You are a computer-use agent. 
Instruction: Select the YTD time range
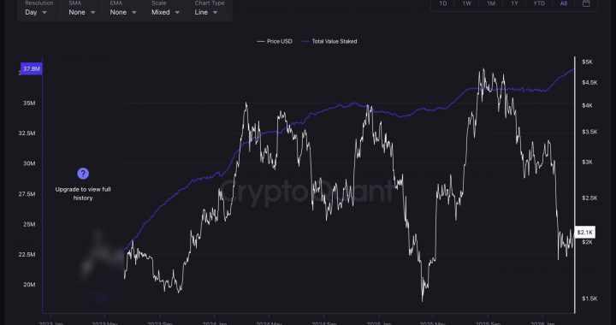(x=539, y=3)
